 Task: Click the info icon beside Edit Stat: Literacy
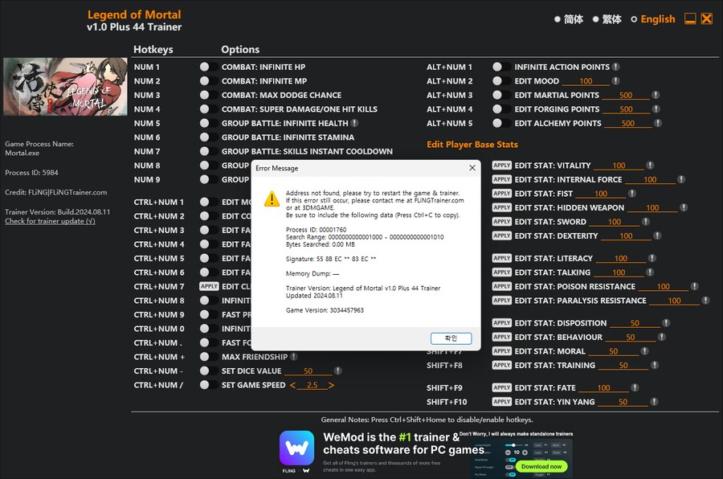point(652,259)
